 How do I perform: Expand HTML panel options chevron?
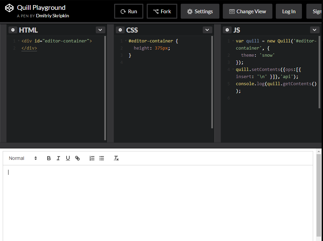pos(100,30)
